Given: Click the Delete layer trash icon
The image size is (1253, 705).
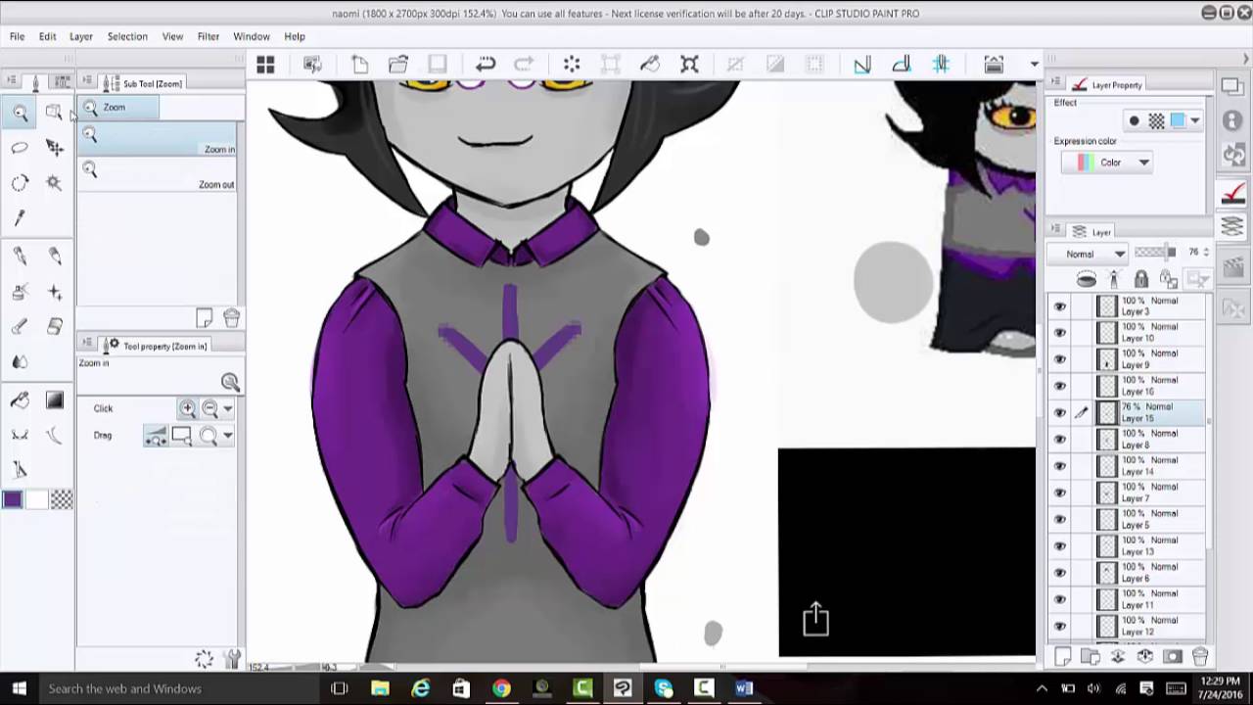Looking at the screenshot, I should click(x=1200, y=656).
